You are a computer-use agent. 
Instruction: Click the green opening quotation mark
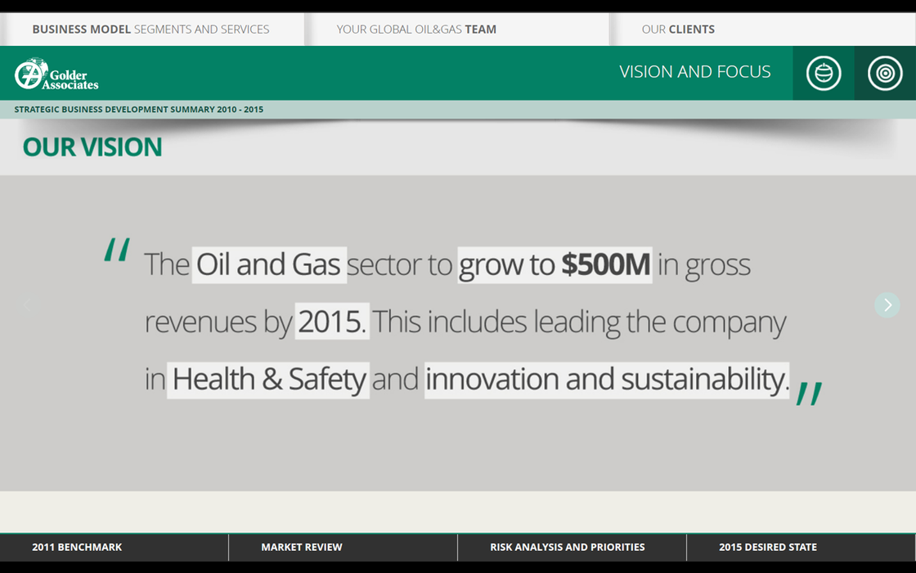[117, 250]
